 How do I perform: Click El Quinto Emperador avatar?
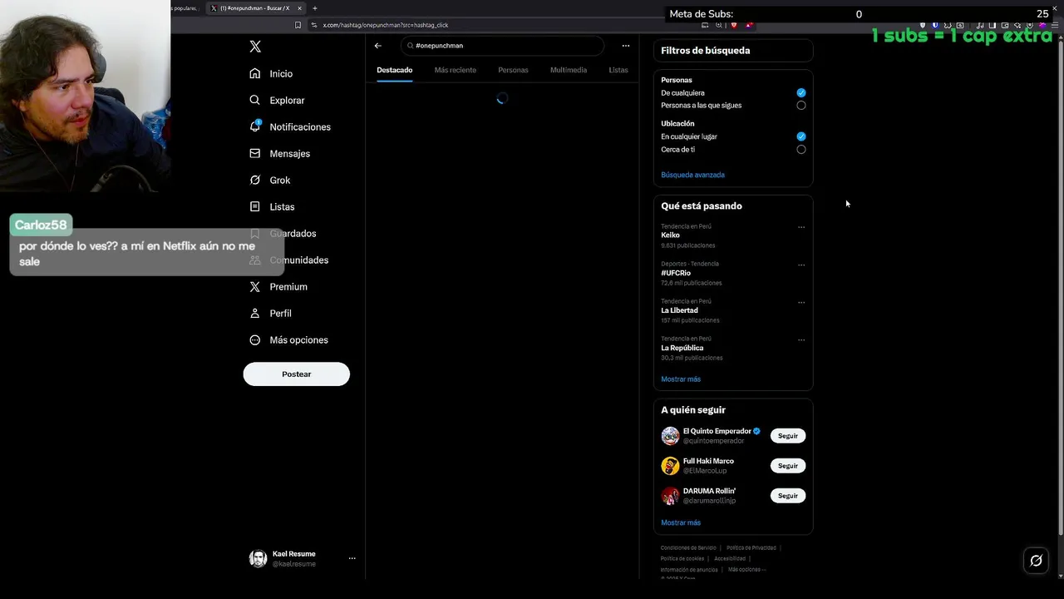(670, 436)
